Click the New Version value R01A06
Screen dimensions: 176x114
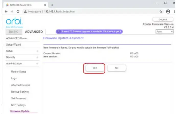[134, 56]
